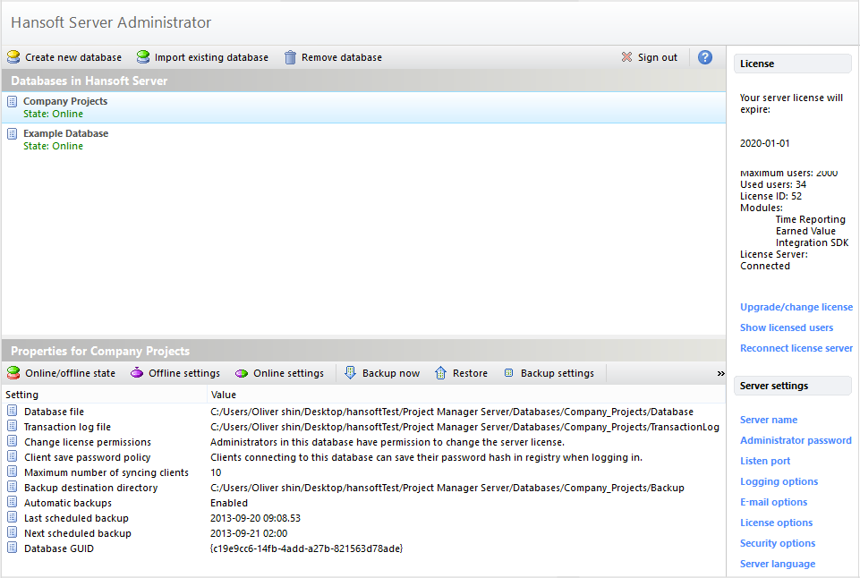Click the Import existing database icon

pyautogui.click(x=143, y=57)
